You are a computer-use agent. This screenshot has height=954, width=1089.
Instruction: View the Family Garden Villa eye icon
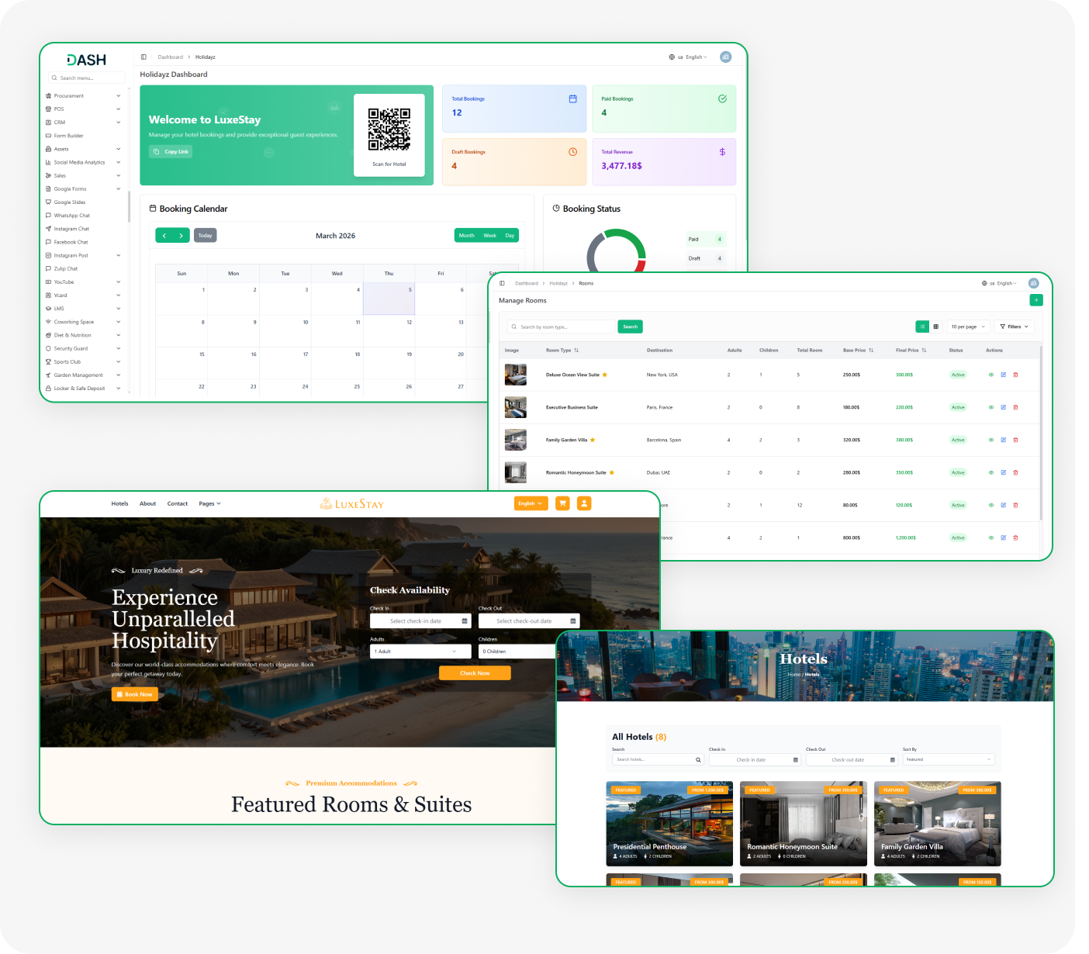pyautogui.click(x=990, y=440)
